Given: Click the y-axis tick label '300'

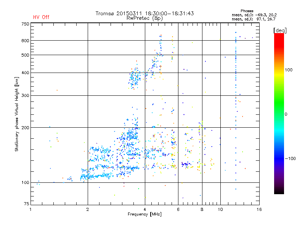Looking at the screenshot, I should (25, 95).
